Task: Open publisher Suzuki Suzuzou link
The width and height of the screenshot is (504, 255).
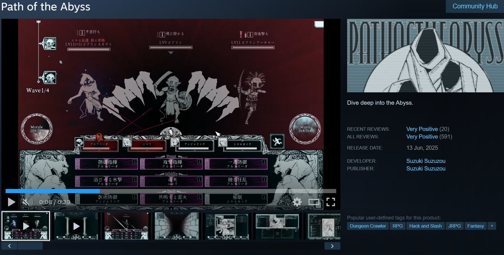Action: pos(426,169)
